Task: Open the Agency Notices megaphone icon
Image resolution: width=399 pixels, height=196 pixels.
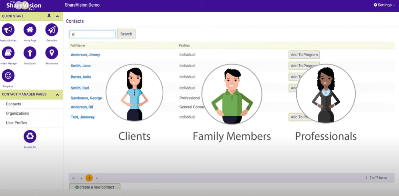Action: [x=8, y=30]
